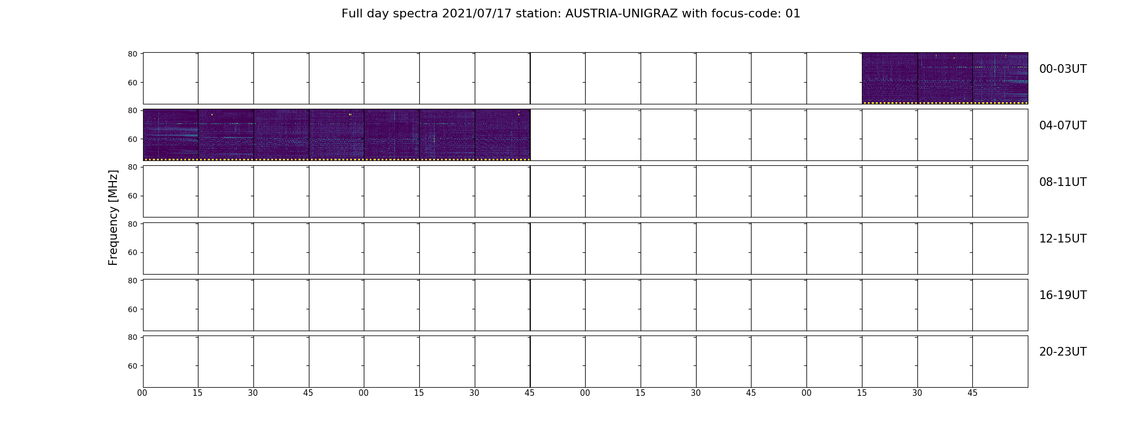1142x435 pixels.
Task: Click the '80' tick of the 04-07UT row
Action: [x=132, y=110]
